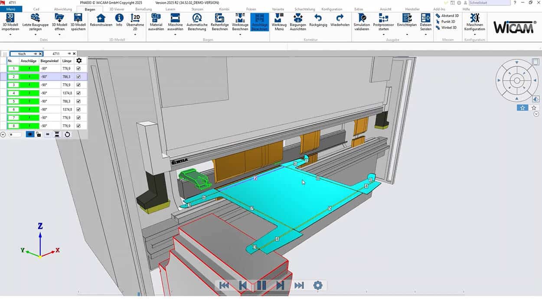The height and width of the screenshot is (305, 542).
Task: Switch to the 3D Viewer ribbon tab
Action: (x=117, y=9)
